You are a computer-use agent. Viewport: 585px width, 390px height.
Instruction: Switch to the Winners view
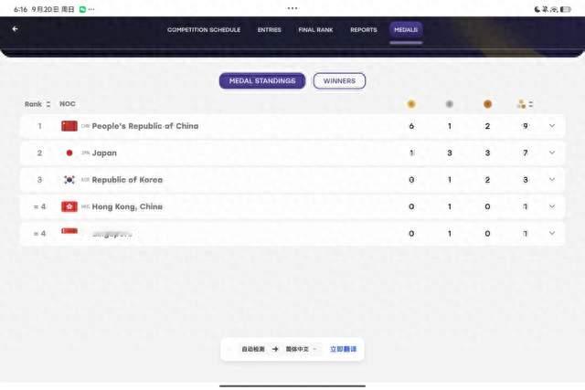tap(339, 81)
